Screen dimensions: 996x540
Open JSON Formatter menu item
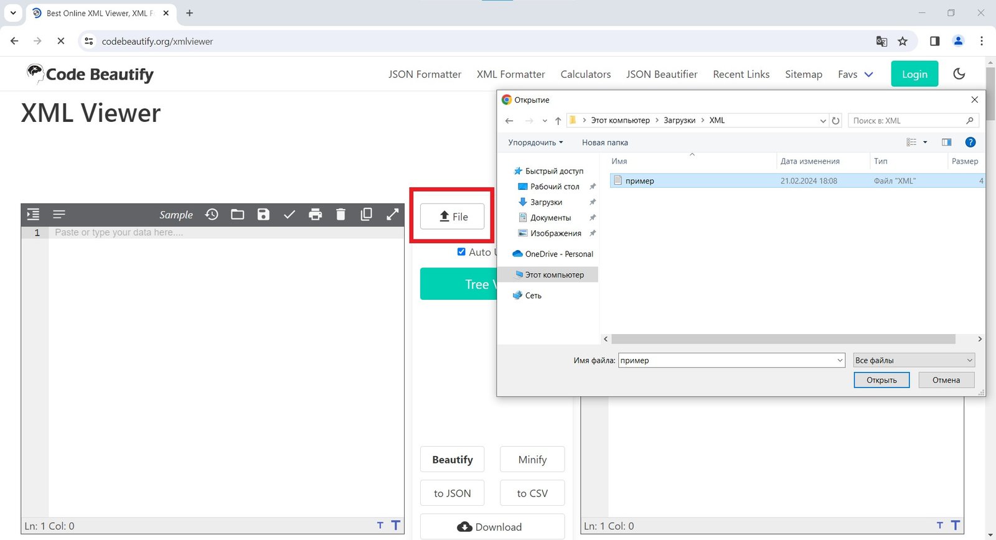[425, 74]
